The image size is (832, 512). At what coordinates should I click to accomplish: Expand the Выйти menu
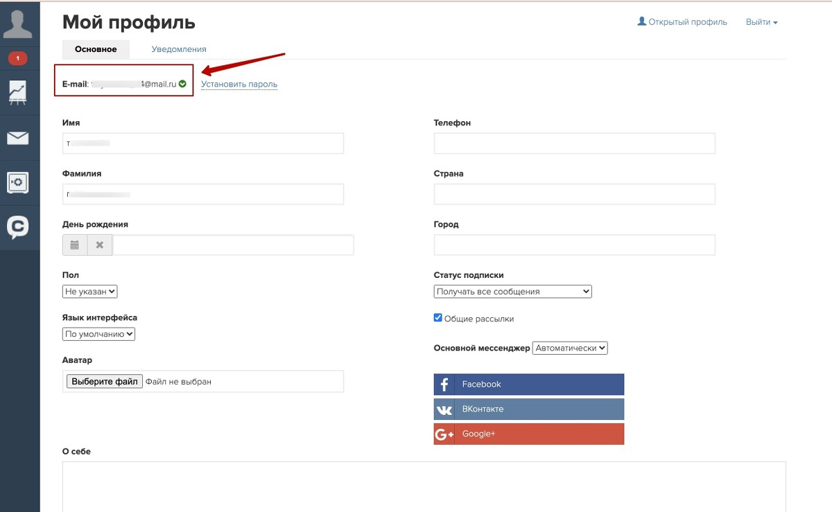coord(761,22)
